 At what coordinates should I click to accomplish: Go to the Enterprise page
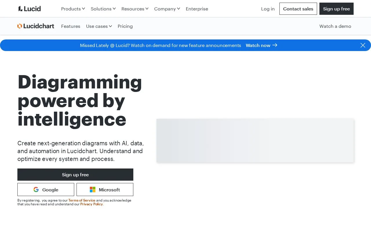(x=197, y=9)
